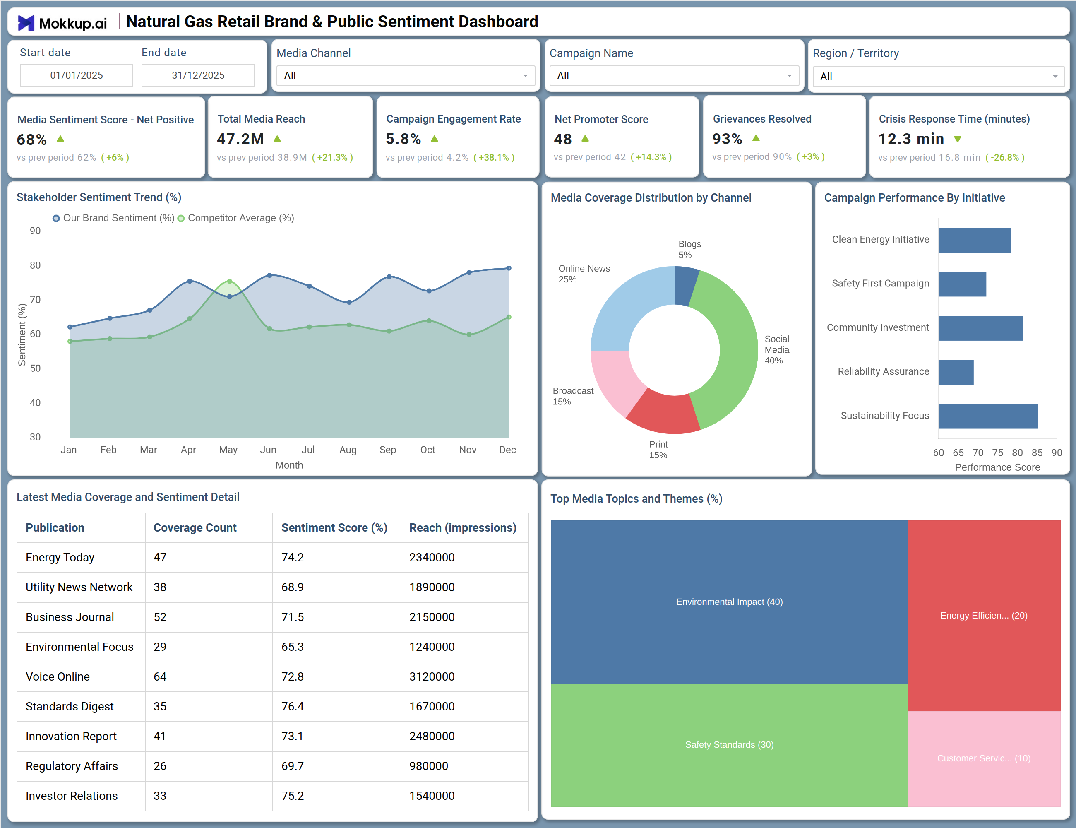Click the sentiment score 76.4
The width and height of the screenshot is (1076, 828).
click(x=293, y=707)
